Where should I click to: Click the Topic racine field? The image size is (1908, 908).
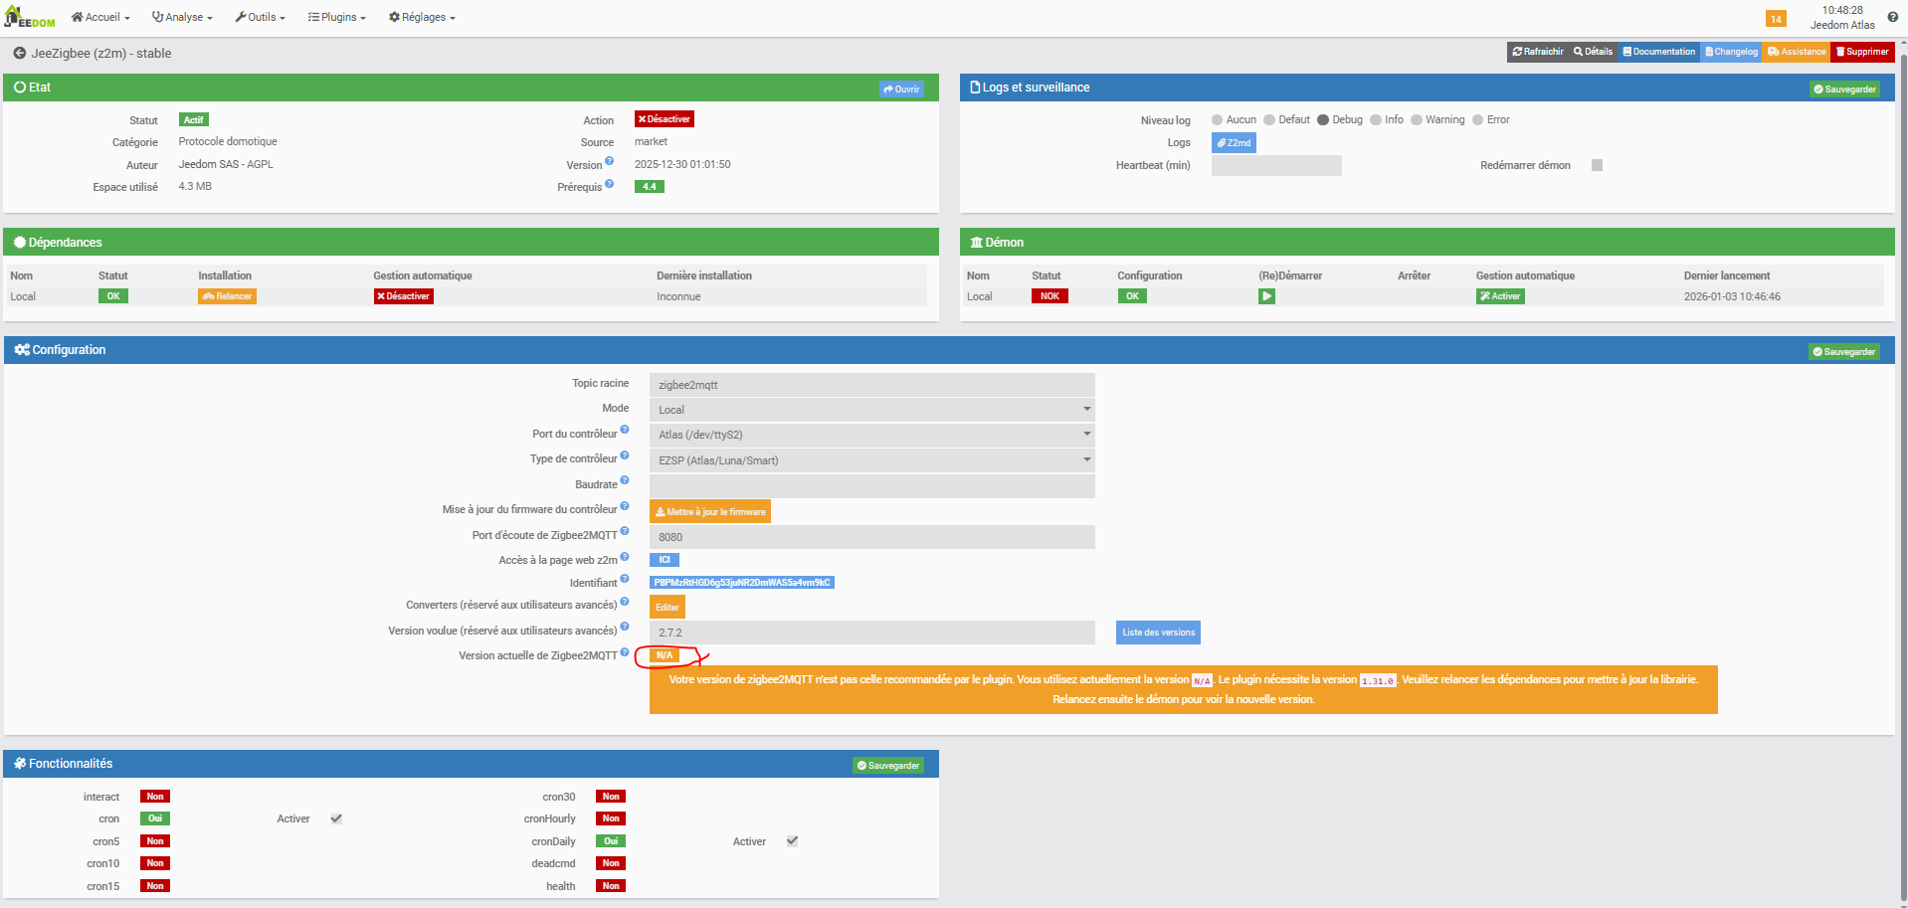[872, 385]
